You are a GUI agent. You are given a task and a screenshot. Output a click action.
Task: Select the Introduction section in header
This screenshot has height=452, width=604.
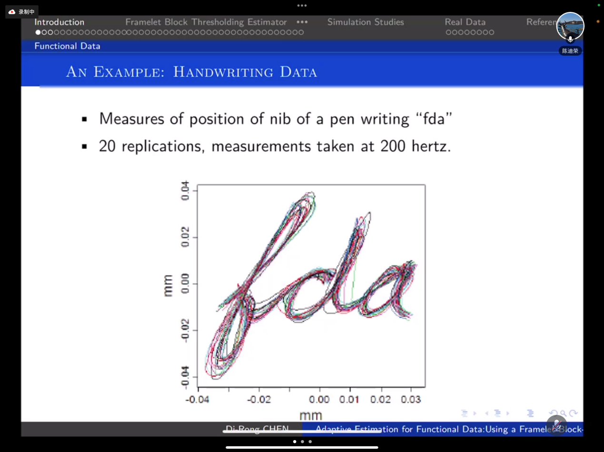(x=59, y=22)
